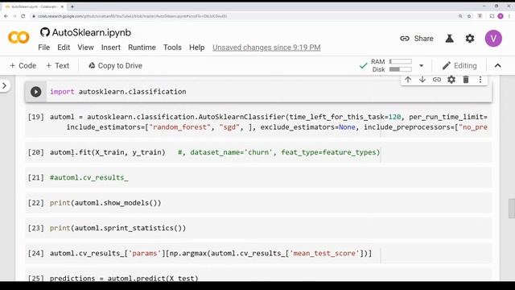Open the Help menu
The height and width of the screenshot is (290, 515).
point(196,48)
